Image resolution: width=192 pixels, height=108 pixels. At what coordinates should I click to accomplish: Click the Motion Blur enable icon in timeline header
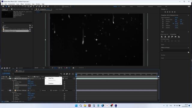pos(70,74)
